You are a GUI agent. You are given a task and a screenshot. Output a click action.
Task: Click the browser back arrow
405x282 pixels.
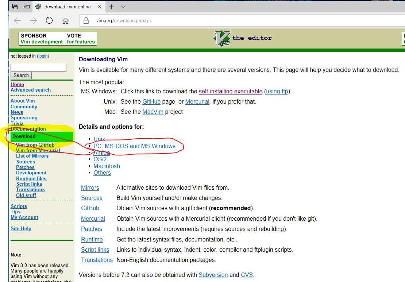point(17,21)
